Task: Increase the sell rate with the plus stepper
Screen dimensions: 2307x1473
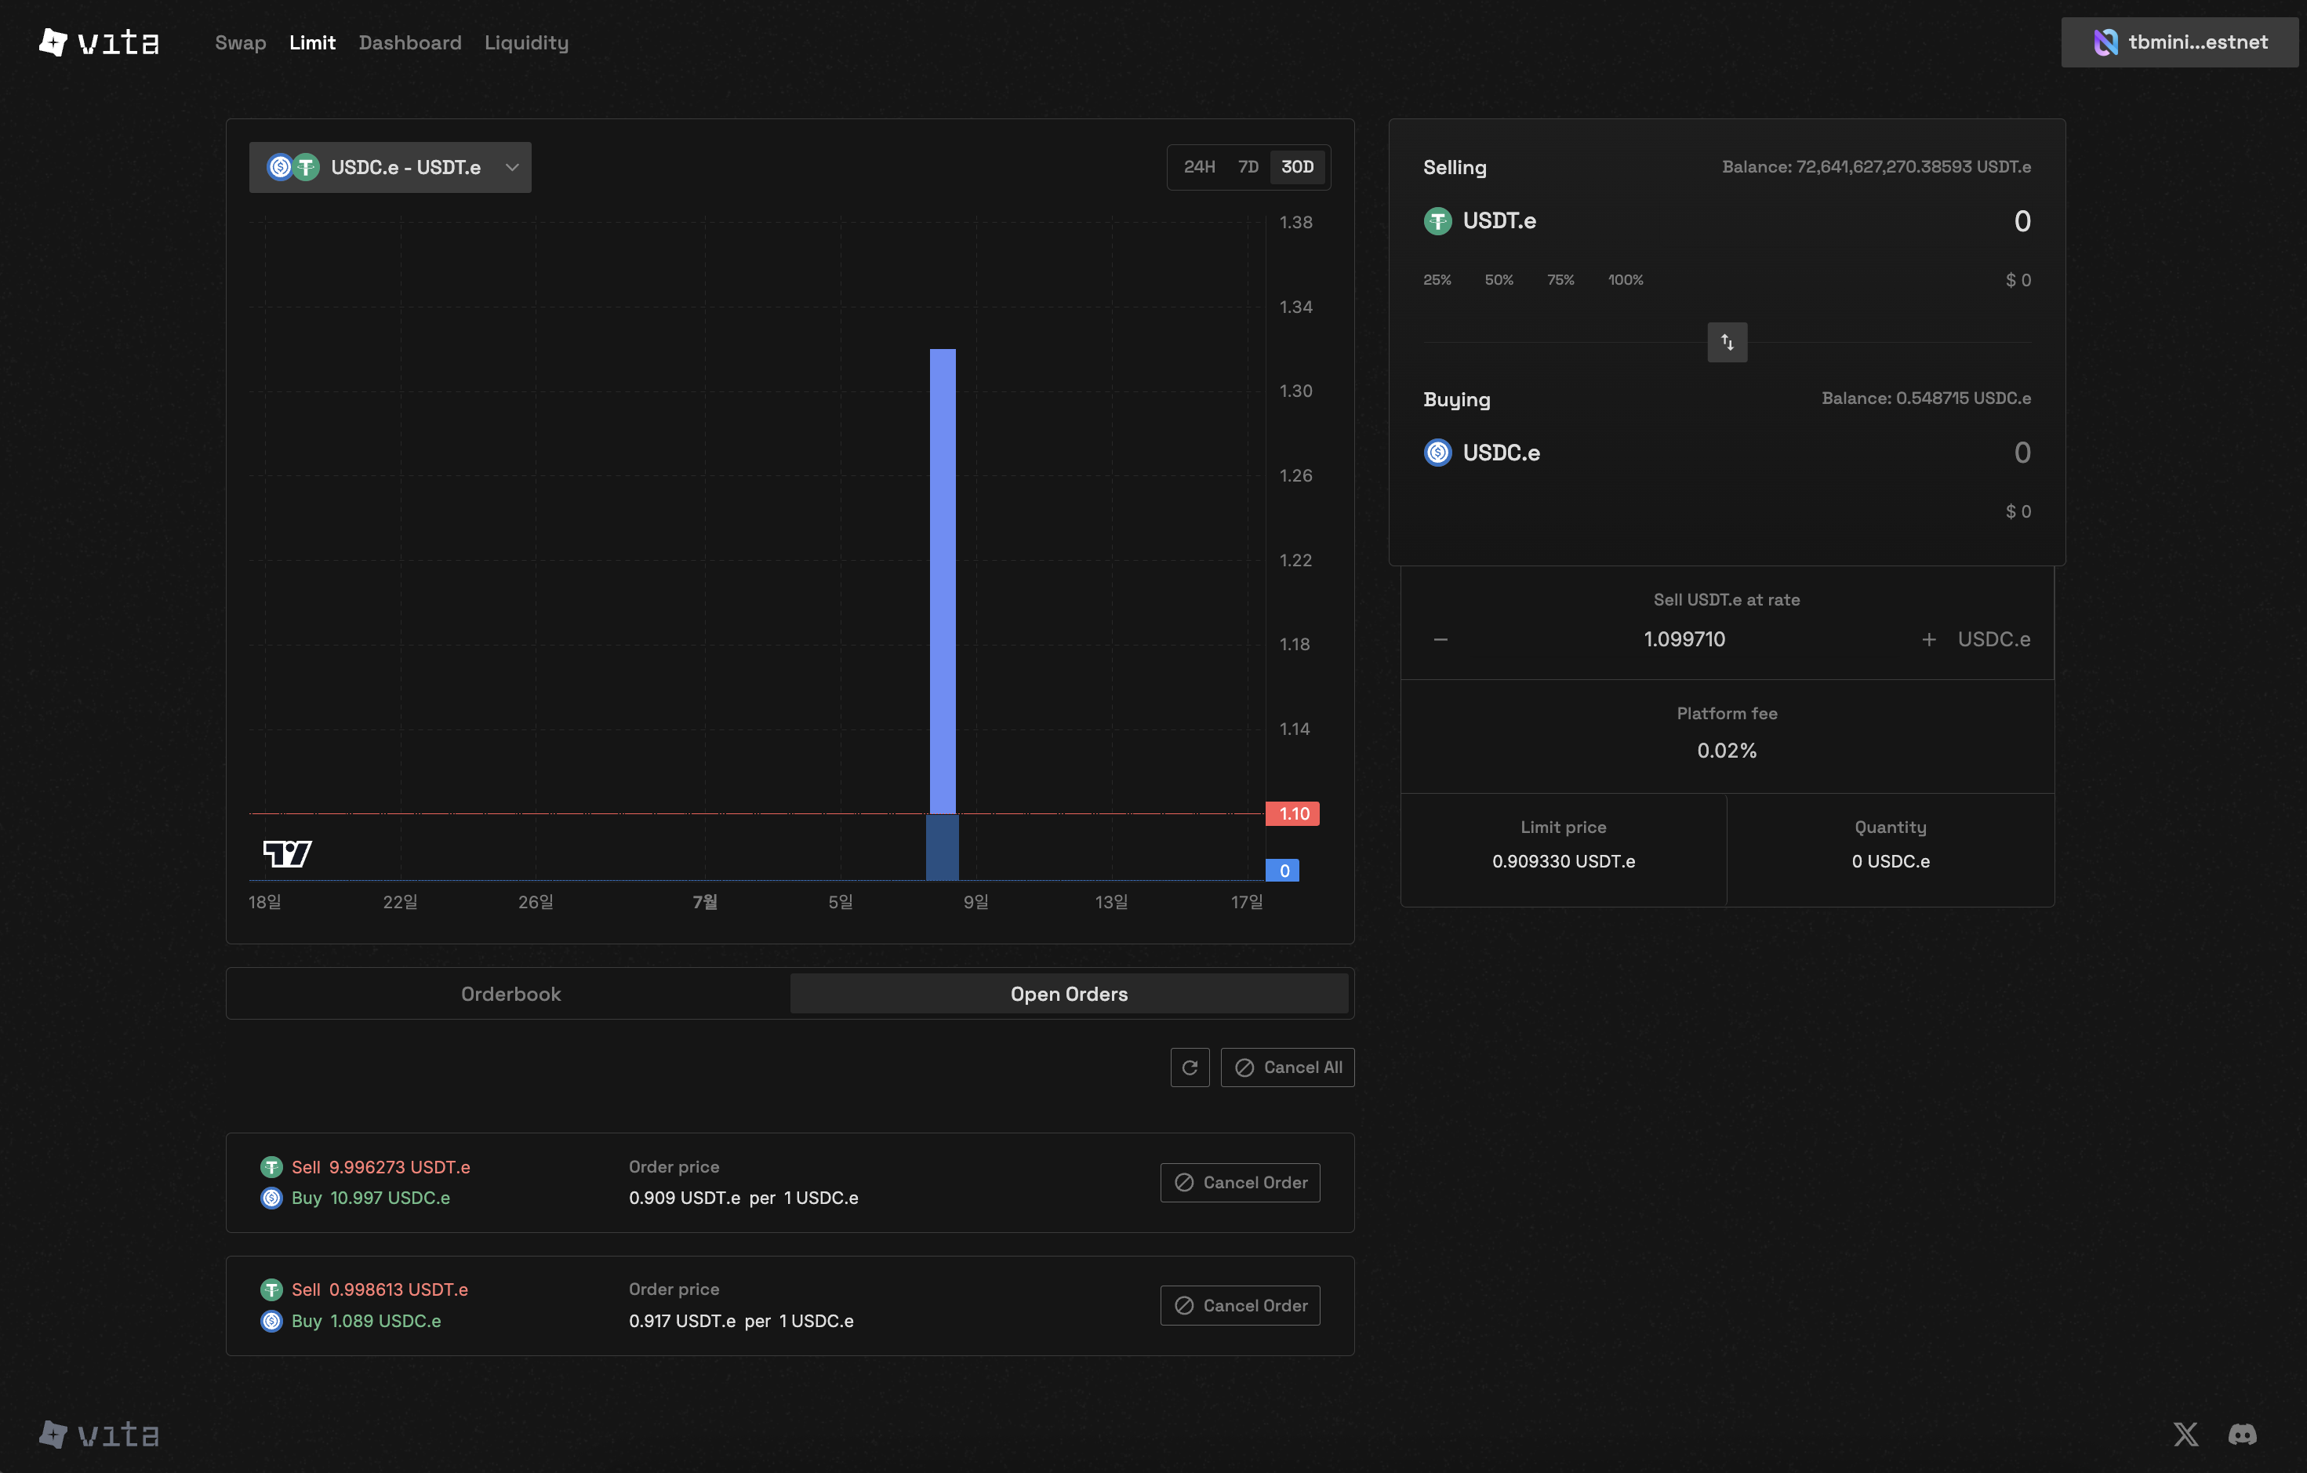Action: pos(1928,638)
